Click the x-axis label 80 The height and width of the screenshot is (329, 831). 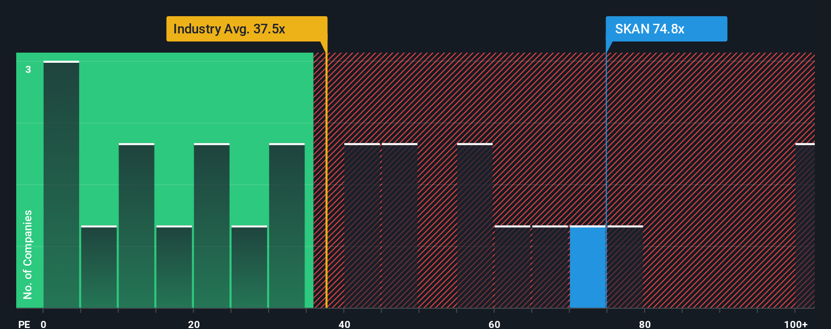645,324
